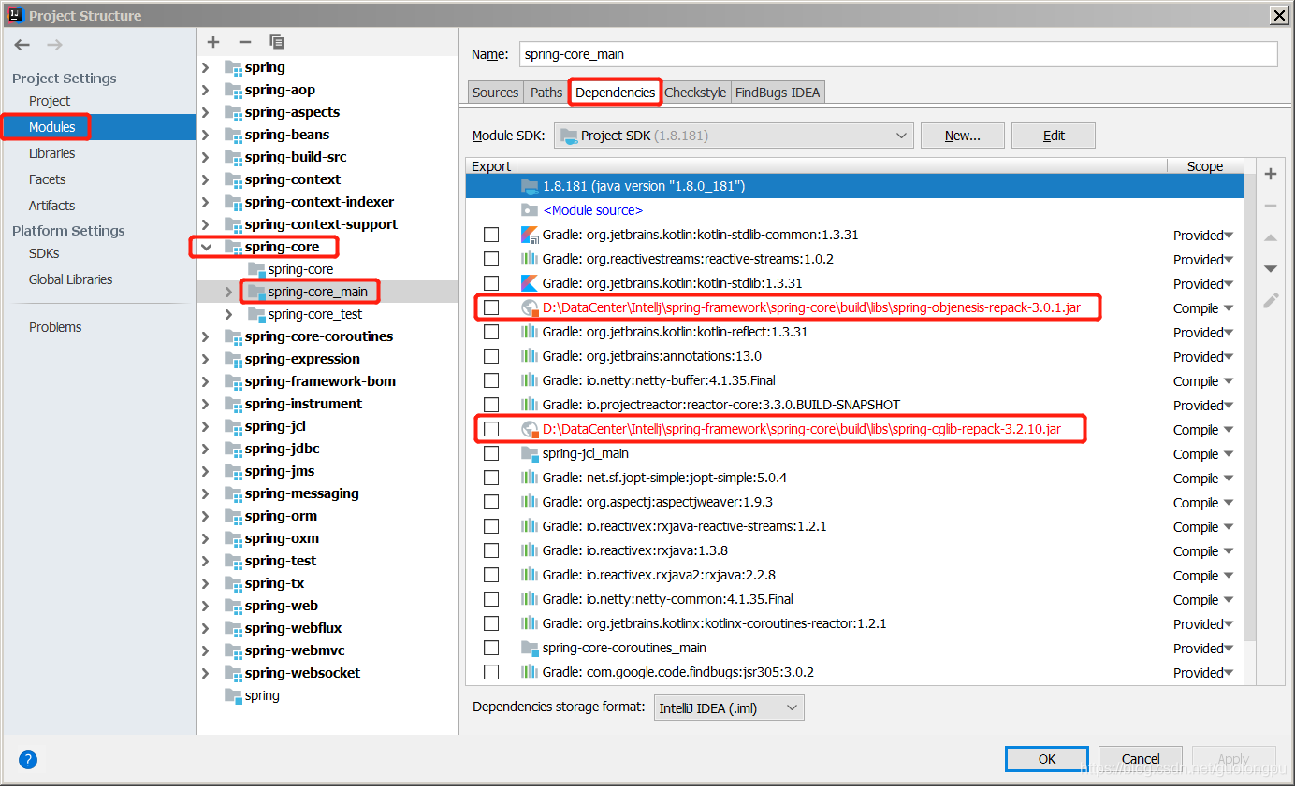Check export for kotlin-stdlib-common:1.3.31

(x=491, y=235)
